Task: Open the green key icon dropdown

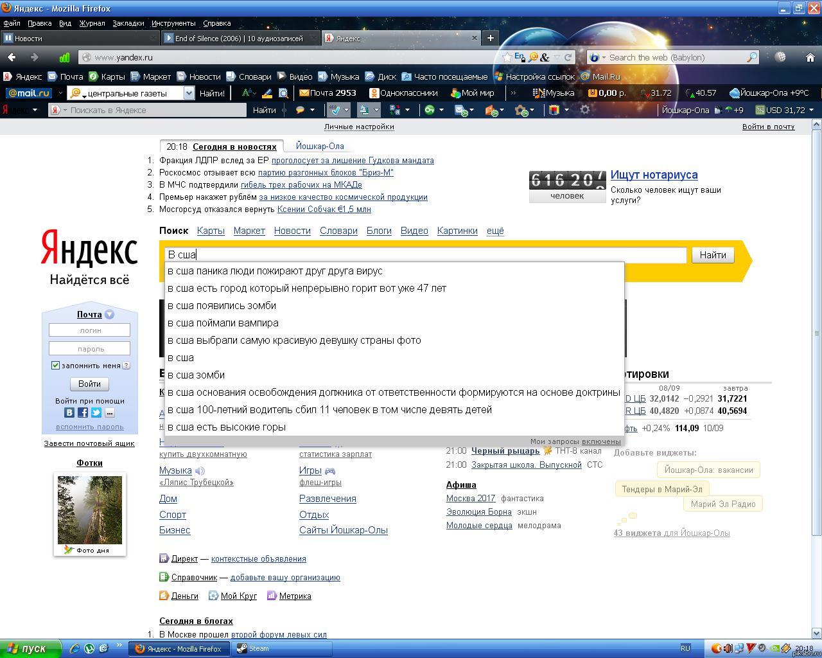Action: (441, 110)
